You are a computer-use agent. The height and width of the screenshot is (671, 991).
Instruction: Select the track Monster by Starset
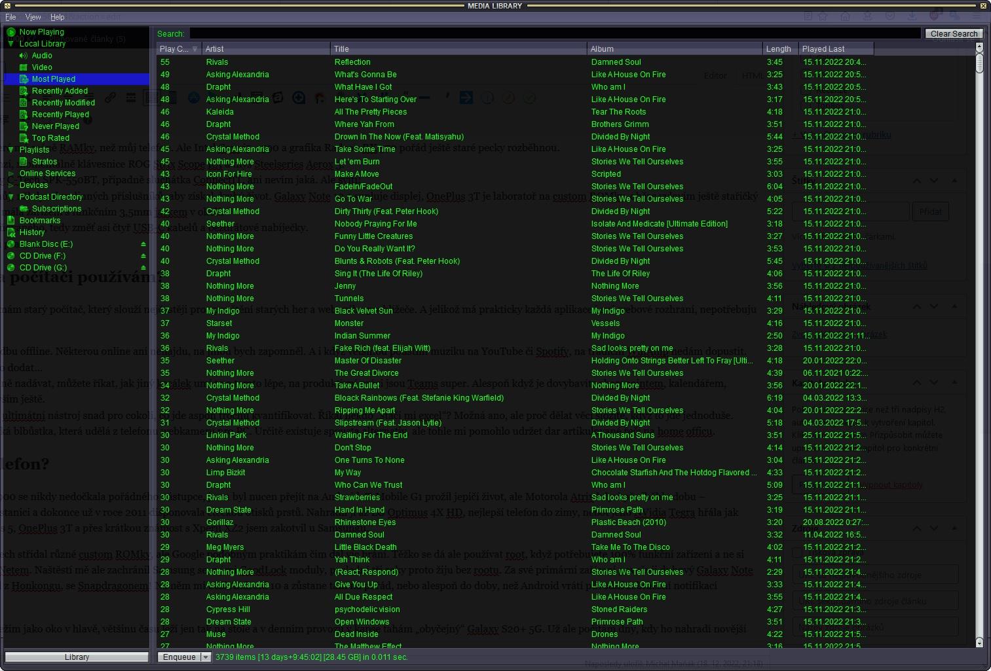coord(349,323)
